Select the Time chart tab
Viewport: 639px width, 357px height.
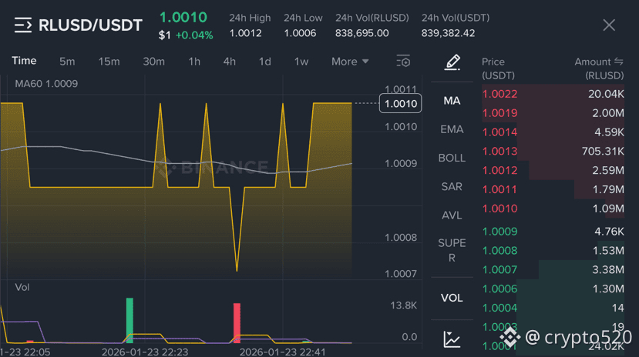(24, 61)
